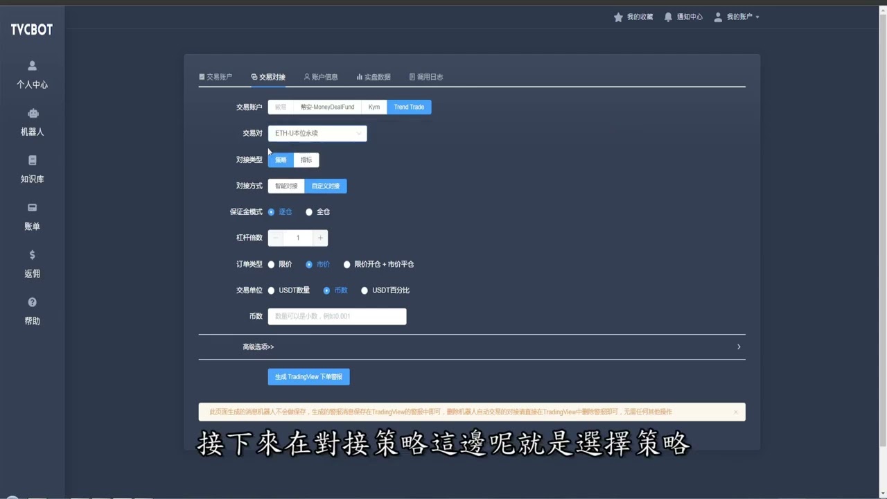Open the 返佣 rebate page
887x499 pixels.
pos(32,263)
